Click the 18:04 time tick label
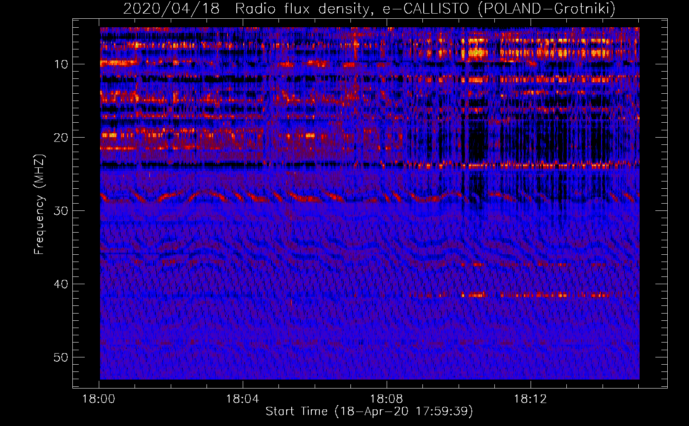This screenshot has width=689, height=426. [x=242, y=399]
